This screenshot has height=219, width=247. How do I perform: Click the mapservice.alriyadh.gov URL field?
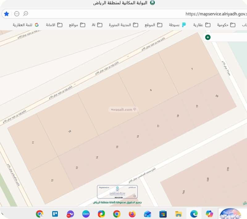216,14
